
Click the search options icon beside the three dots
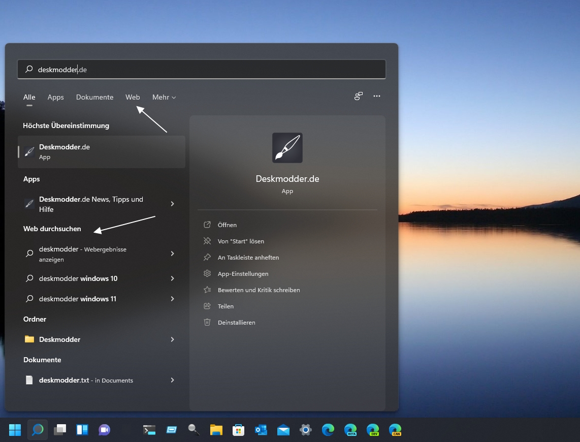(359, 96)
